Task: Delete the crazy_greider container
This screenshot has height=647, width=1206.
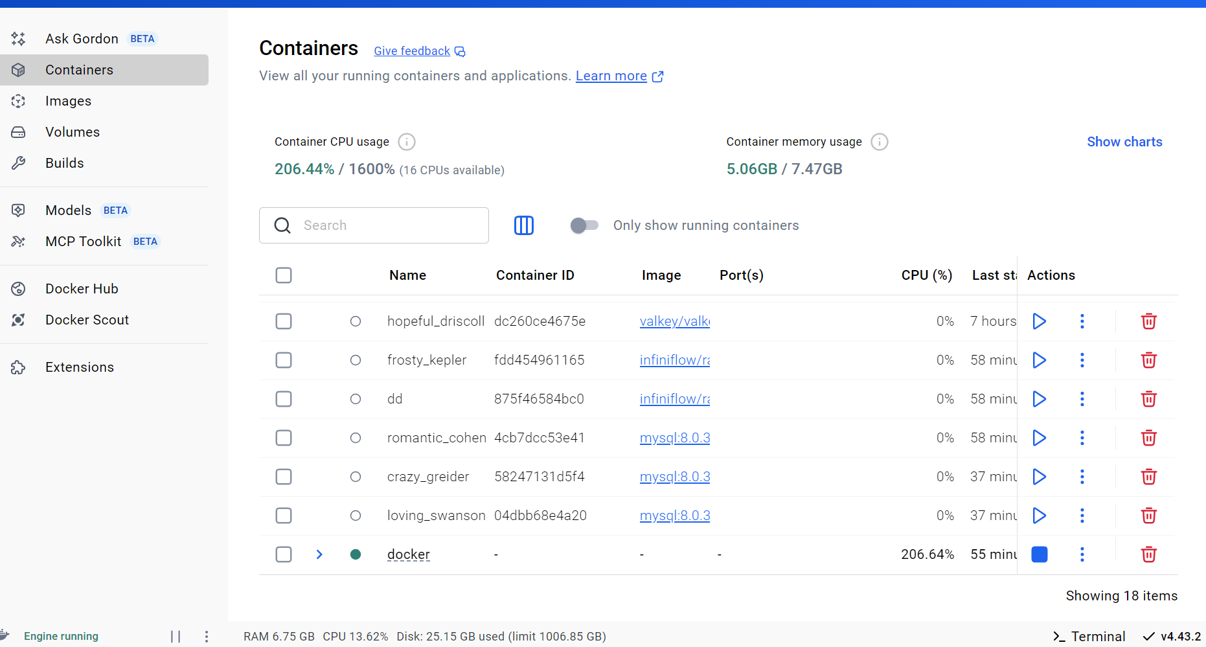Action: (x=1148, y=477)
